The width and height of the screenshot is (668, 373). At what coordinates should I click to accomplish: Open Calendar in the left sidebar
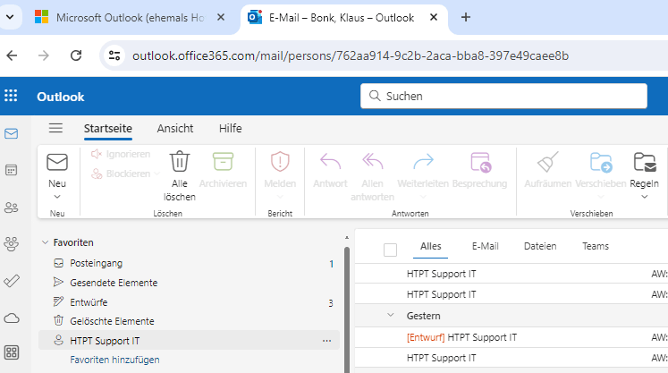[11, 170]
